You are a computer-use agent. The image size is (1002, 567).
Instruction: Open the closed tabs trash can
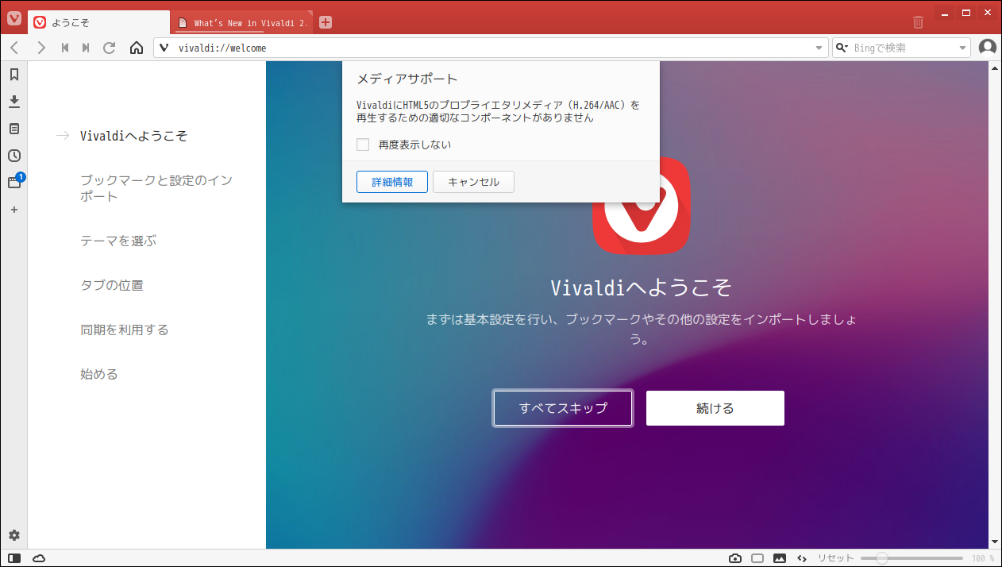pos(918,22)
